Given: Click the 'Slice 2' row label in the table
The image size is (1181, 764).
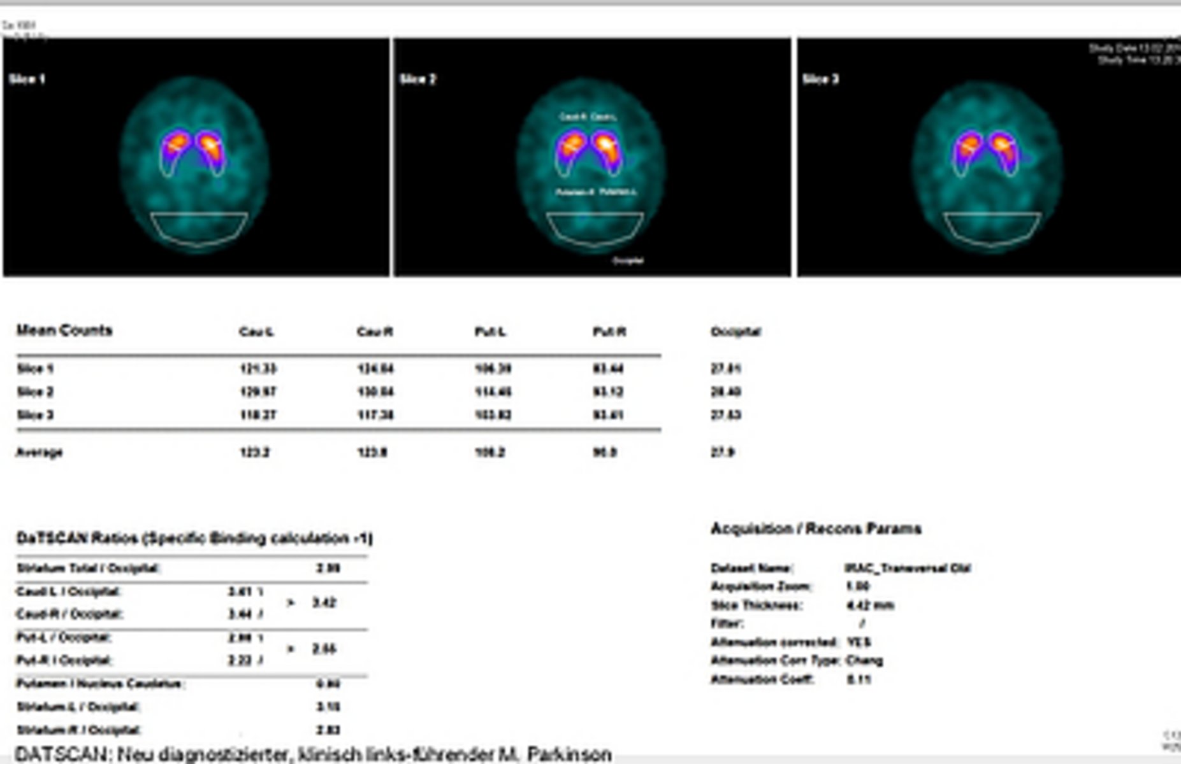Looking at the screenshot, I should coord(35,392).
